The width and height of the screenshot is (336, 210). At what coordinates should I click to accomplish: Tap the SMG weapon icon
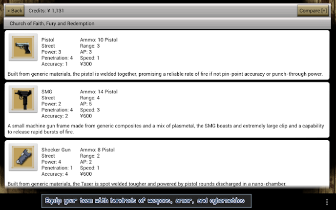tap(22, 100)
